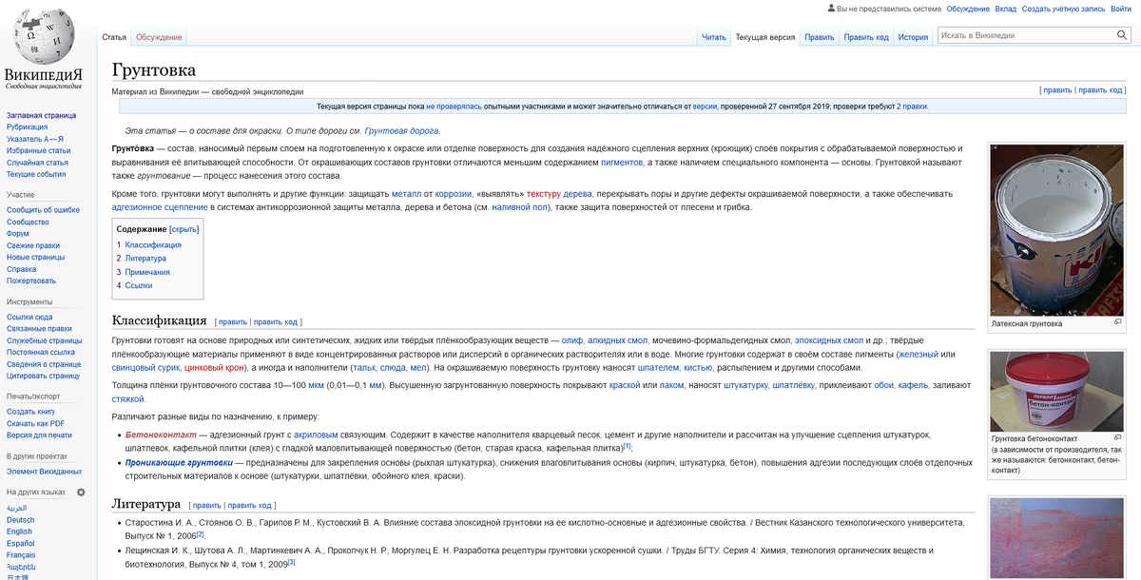This screenshot has width=1141, height=580.
Task: Switch to the Обсуждение tab
Action: (x=159, y=37)
